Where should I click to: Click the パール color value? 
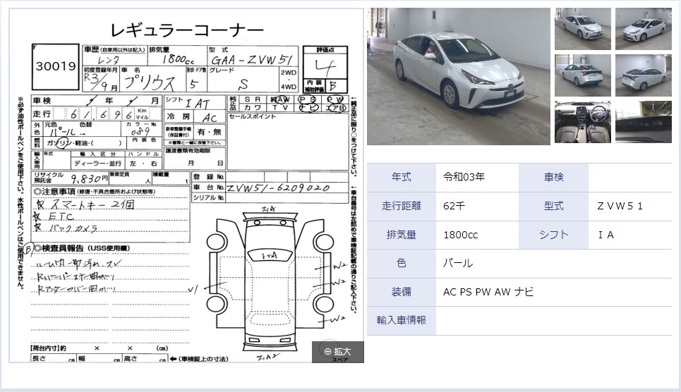[x=458, y=264]
